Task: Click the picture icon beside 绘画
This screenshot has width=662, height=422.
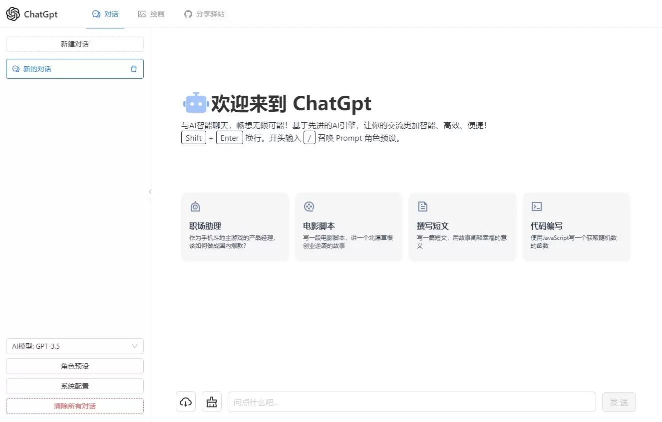Action: 142,14
